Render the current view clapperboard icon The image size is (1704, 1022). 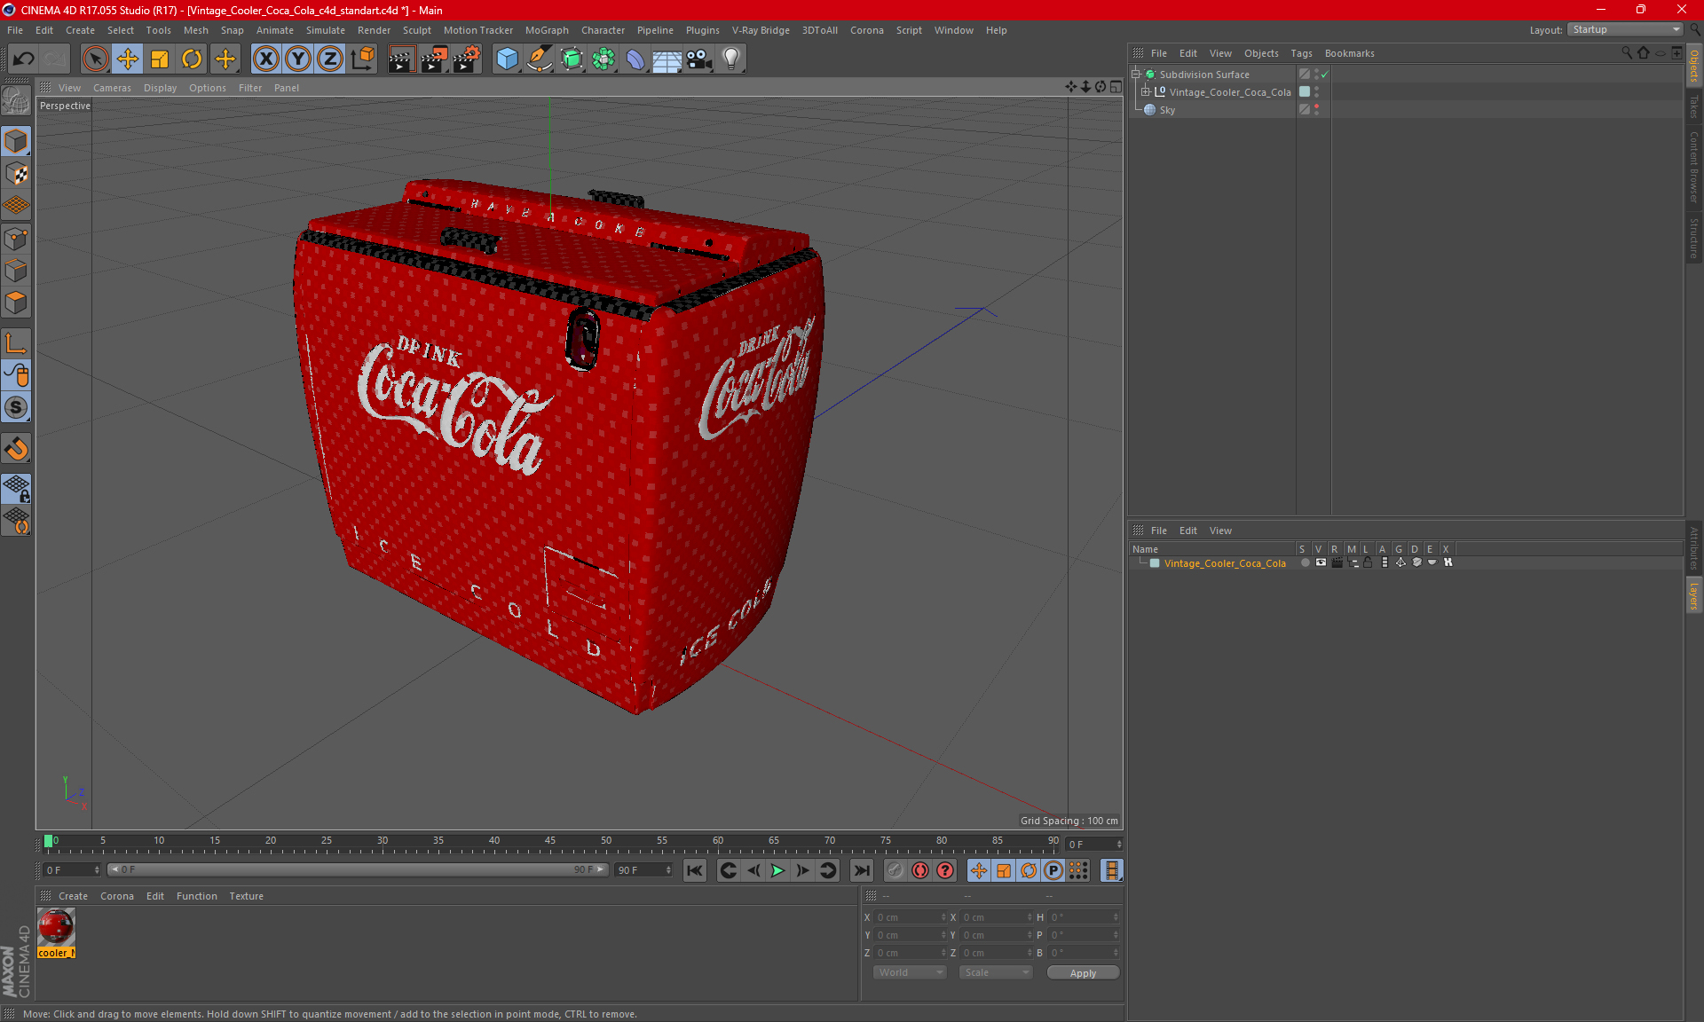tap(401, 59)
